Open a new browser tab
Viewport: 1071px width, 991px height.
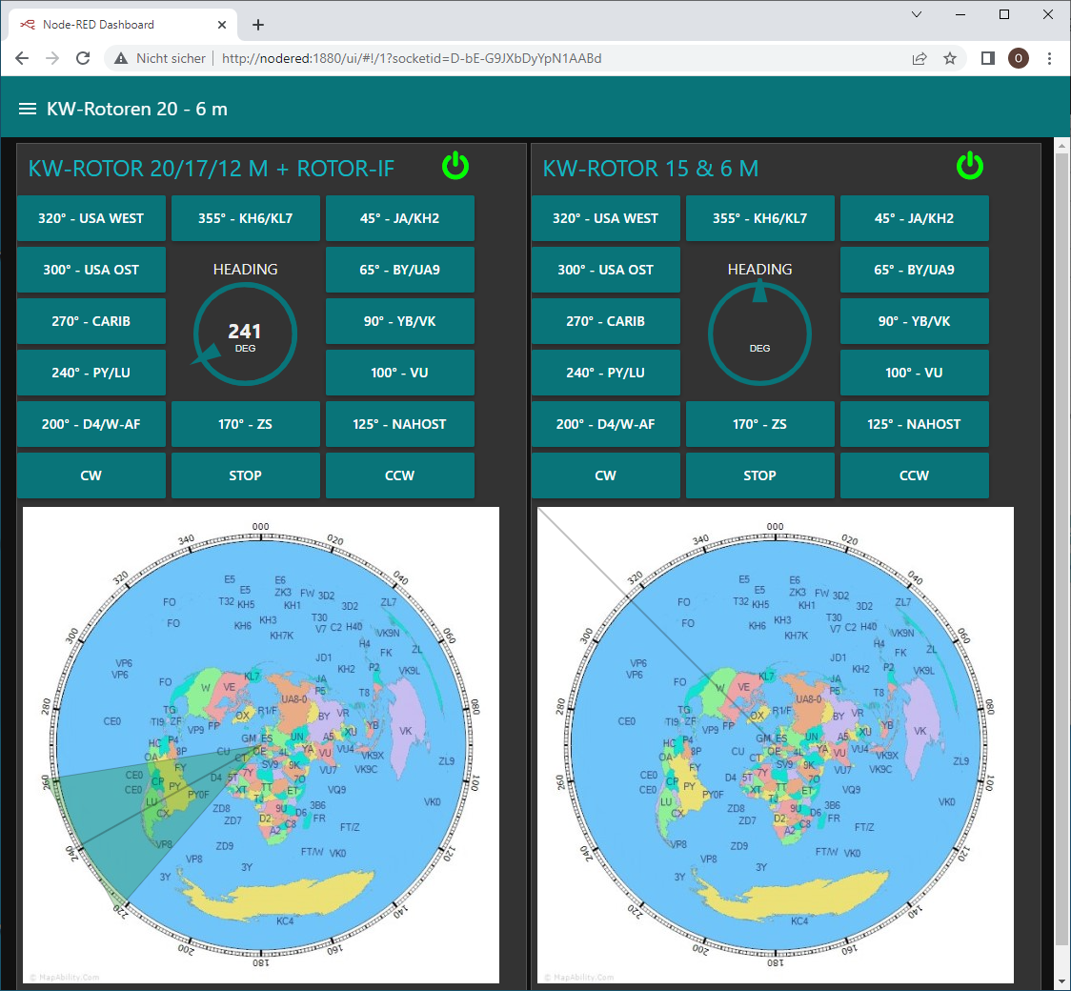coord(257,25)
